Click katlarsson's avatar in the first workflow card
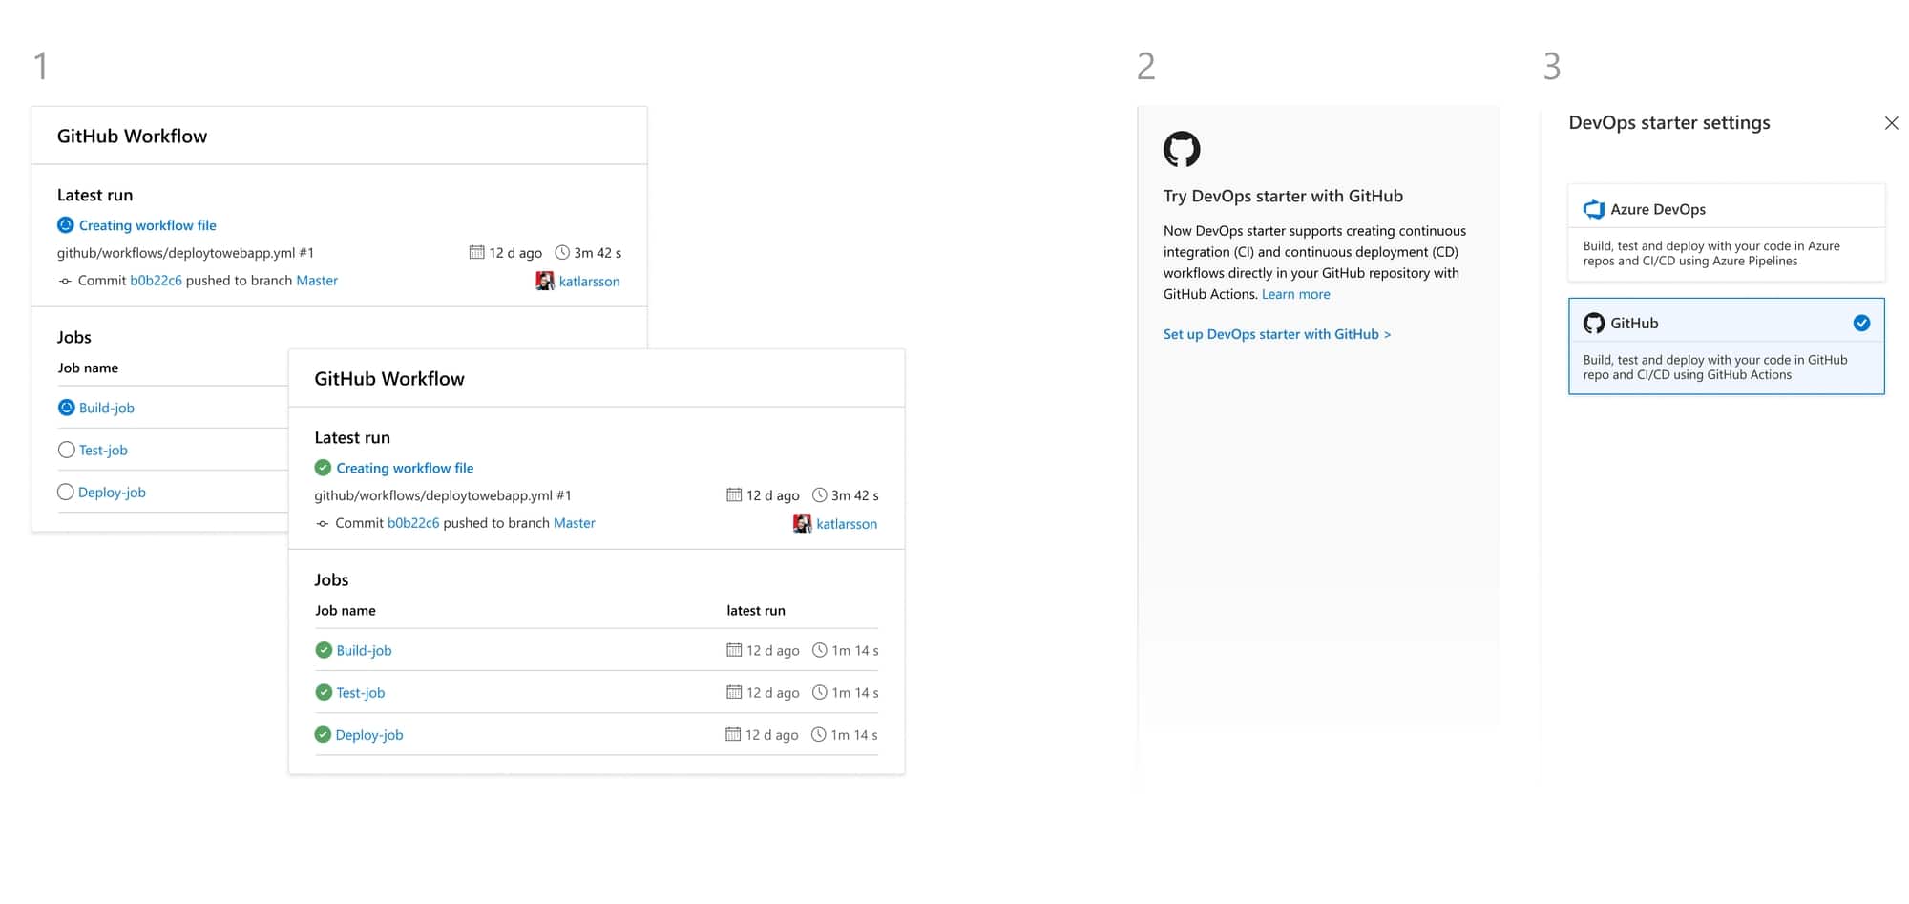This screenshot has width=1909, height=904. [545, 281]
